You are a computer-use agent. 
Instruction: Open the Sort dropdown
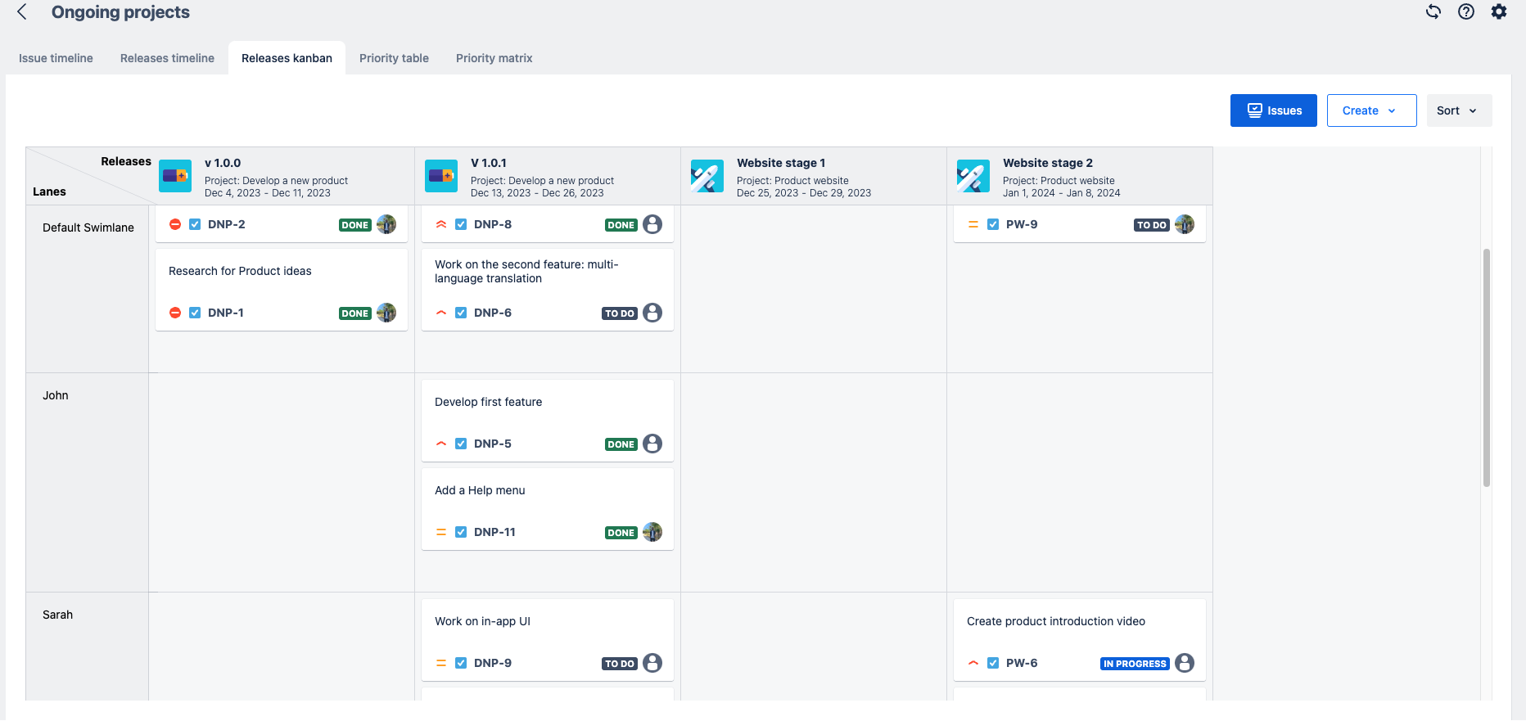[x=1458, y=110]
